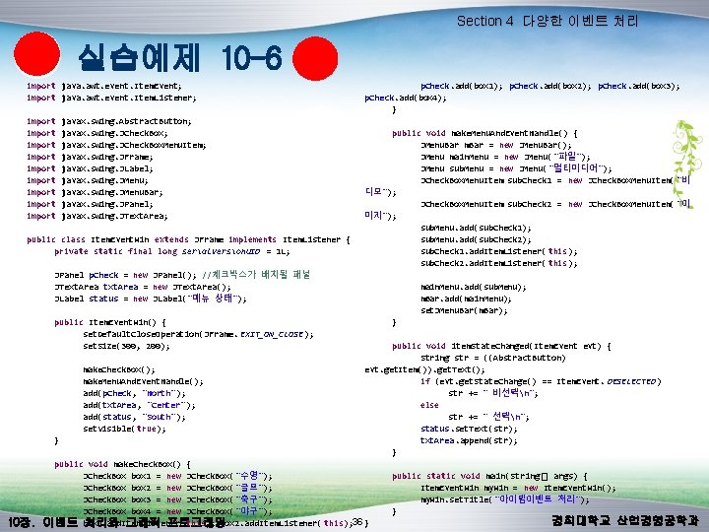The width and height of the screenshot is (709, 532).
Task: Select the add(txtArea, "Center"); line
Action: click(x=139, y=405)
